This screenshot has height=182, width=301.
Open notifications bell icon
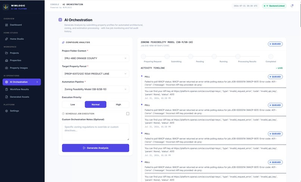point(292,6)
